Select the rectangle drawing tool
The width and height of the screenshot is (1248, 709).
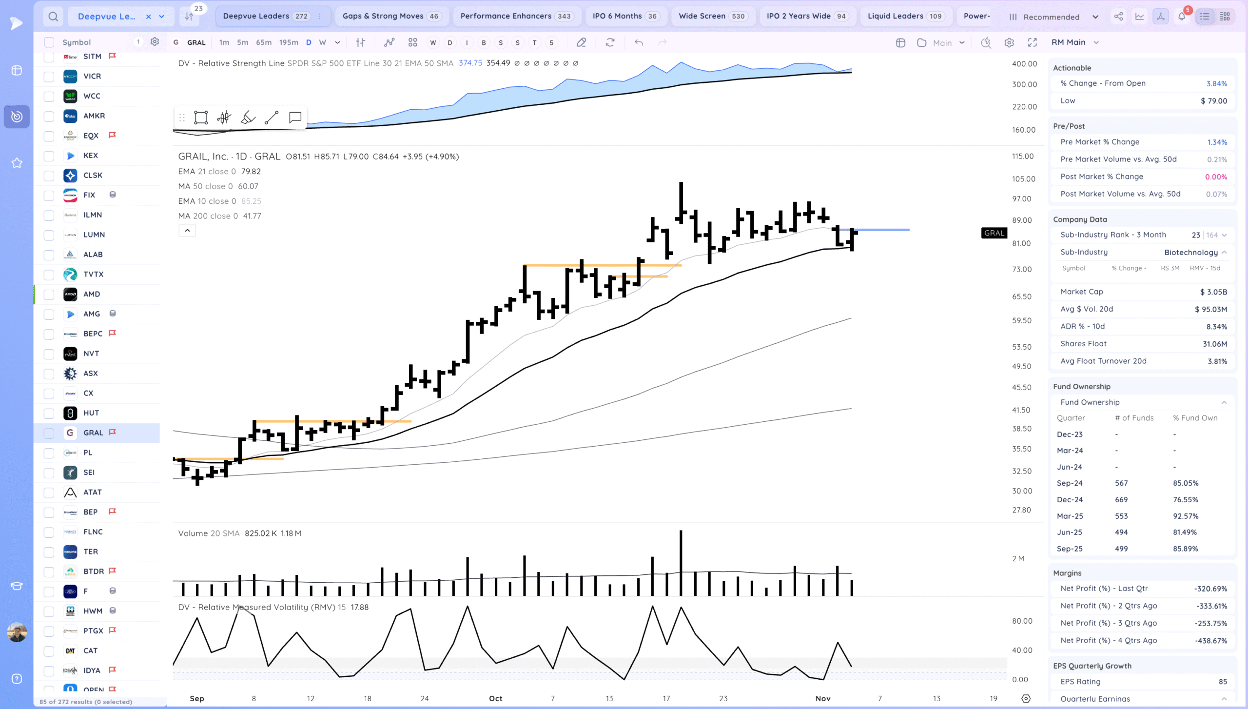200,118
